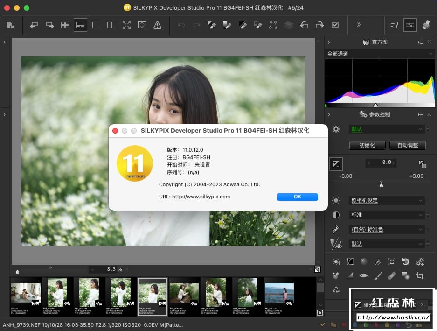Click the 自动调整 button

coord(407,145)
